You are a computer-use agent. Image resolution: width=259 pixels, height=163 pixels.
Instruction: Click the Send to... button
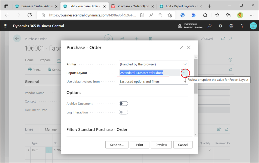(x=117, y=145)
